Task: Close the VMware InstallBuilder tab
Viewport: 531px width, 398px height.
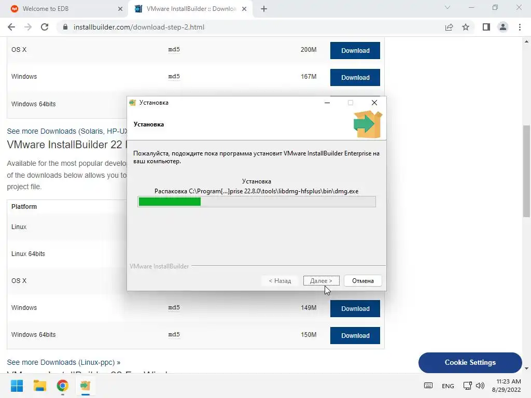Action: click(x=244, y=9)
